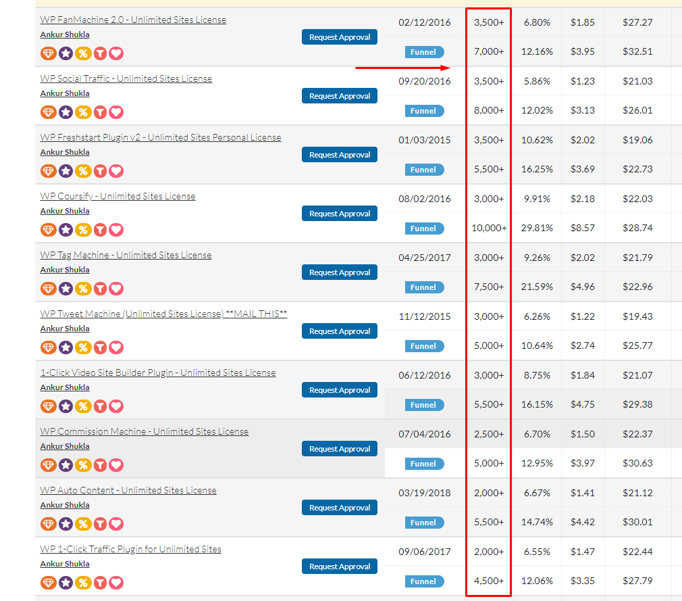
Task: Select the 10,000+ sales value
Action: pyautogui.click(x=490, y=228)
